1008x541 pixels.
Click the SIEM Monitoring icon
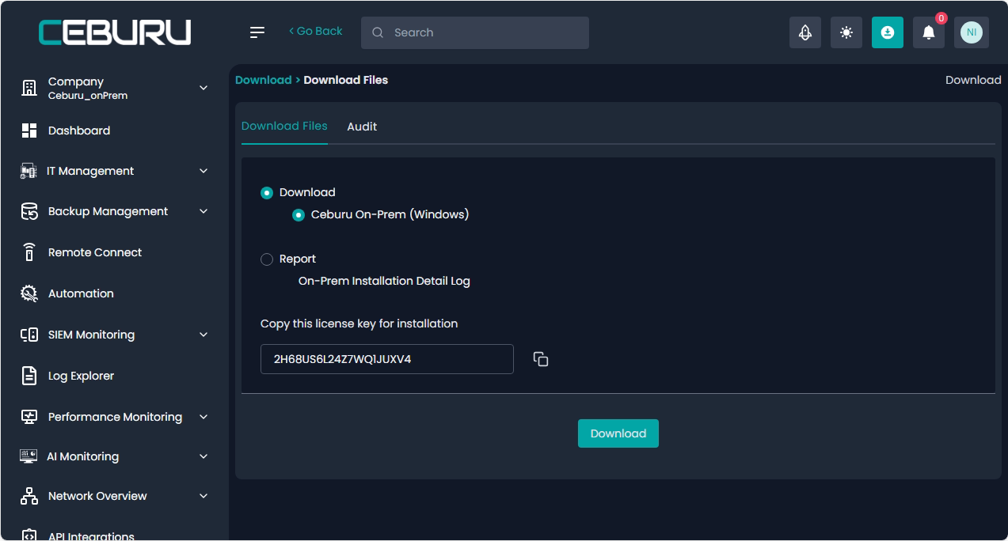click(x=29, y=335)
